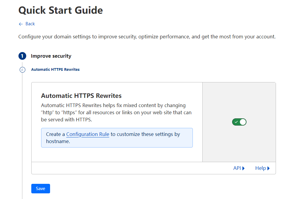Click the triangle arrow next to API

coord(243,168)
